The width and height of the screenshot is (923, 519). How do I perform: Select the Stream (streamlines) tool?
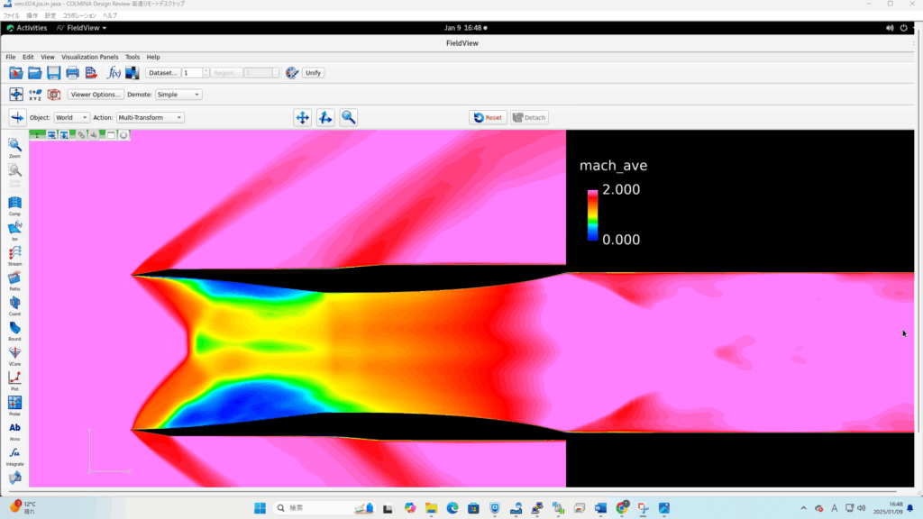click(15, 254)
